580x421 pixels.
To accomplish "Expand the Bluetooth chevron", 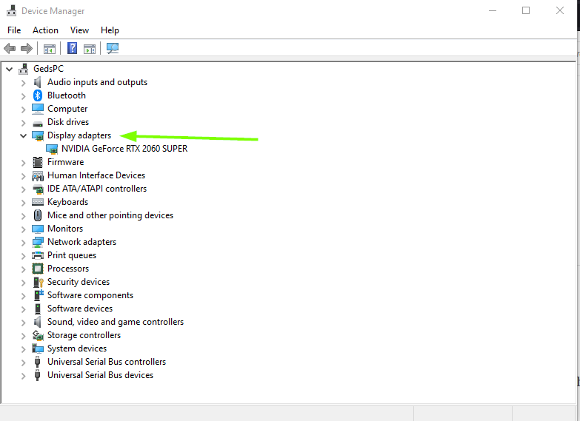I will (x=23, y=96).
